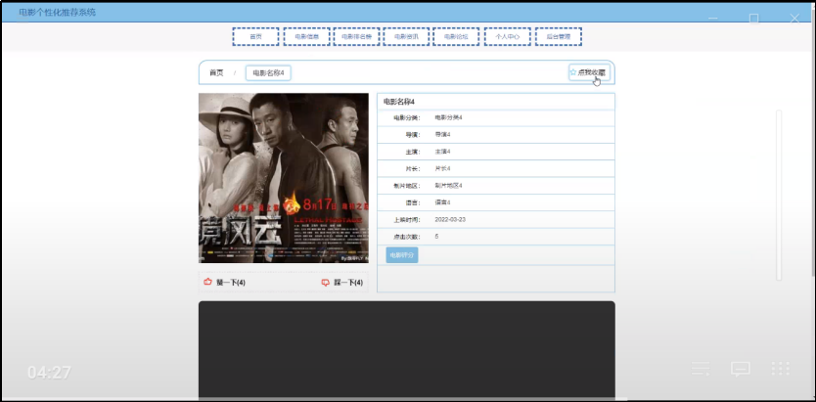Screen dimensions: 816x402
Task: Click the 语言4 language value
Action: 443,202
